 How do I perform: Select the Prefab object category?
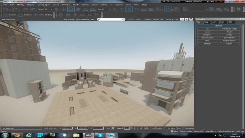tap(207, 44)
